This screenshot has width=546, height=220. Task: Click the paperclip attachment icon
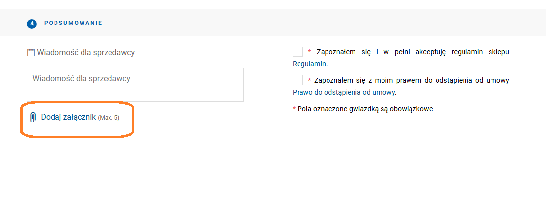point(33,118)
